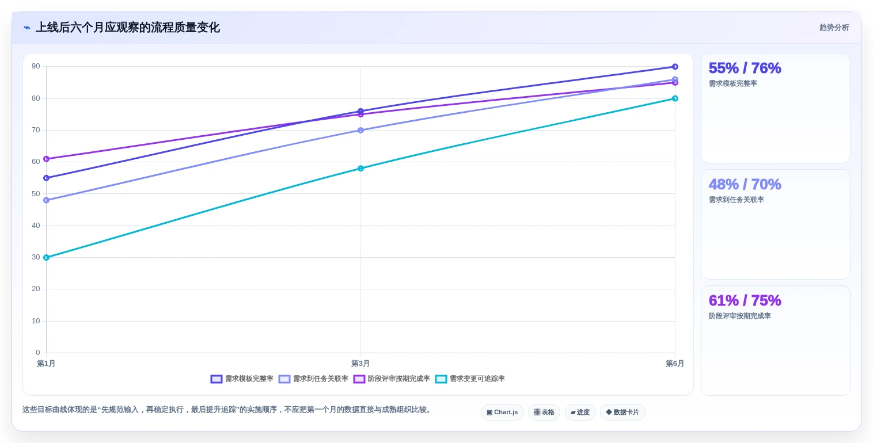Click the lightning icon beside the title
The height and width of the screenshot is (443, 873).
[27, 28]
